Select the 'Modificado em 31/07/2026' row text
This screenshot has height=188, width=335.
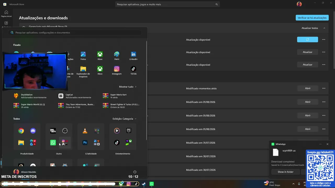[201, 143]
